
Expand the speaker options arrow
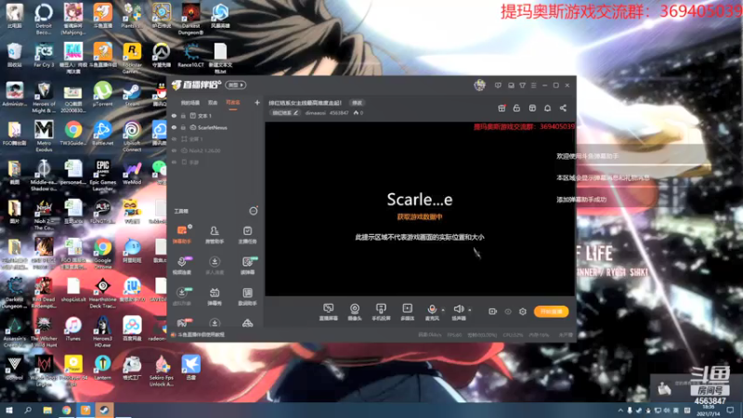(x=470, y=310)
